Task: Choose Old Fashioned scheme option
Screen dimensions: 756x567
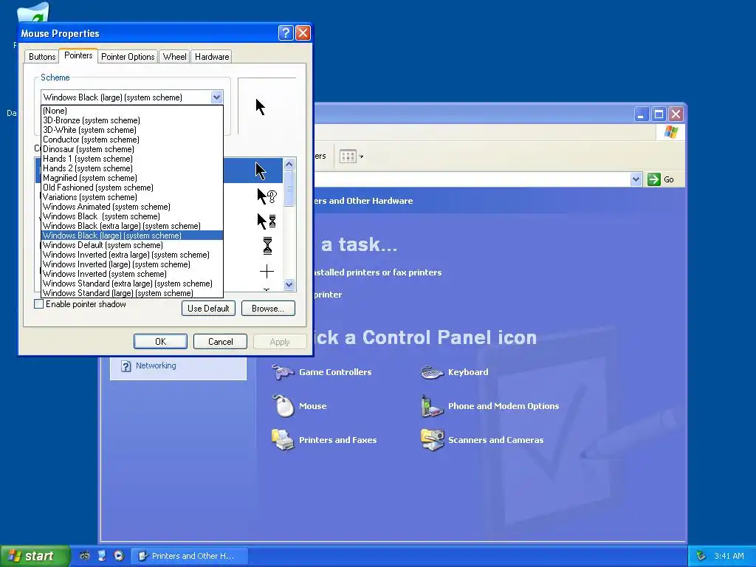Action: [x=131, y=188]
